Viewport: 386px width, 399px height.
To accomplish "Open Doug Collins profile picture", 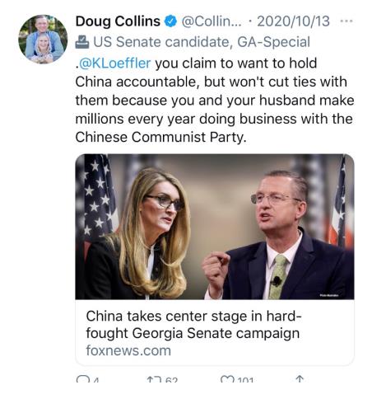I will [43, 40].
